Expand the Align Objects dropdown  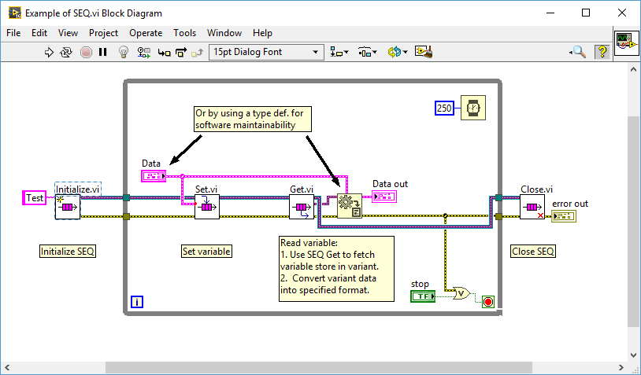click(x=339, y=52)
